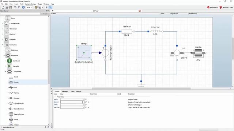Close the DCMotor tab with red icon
The width and height of the screenshot is (234, 131).
click(x=140, y=11)
